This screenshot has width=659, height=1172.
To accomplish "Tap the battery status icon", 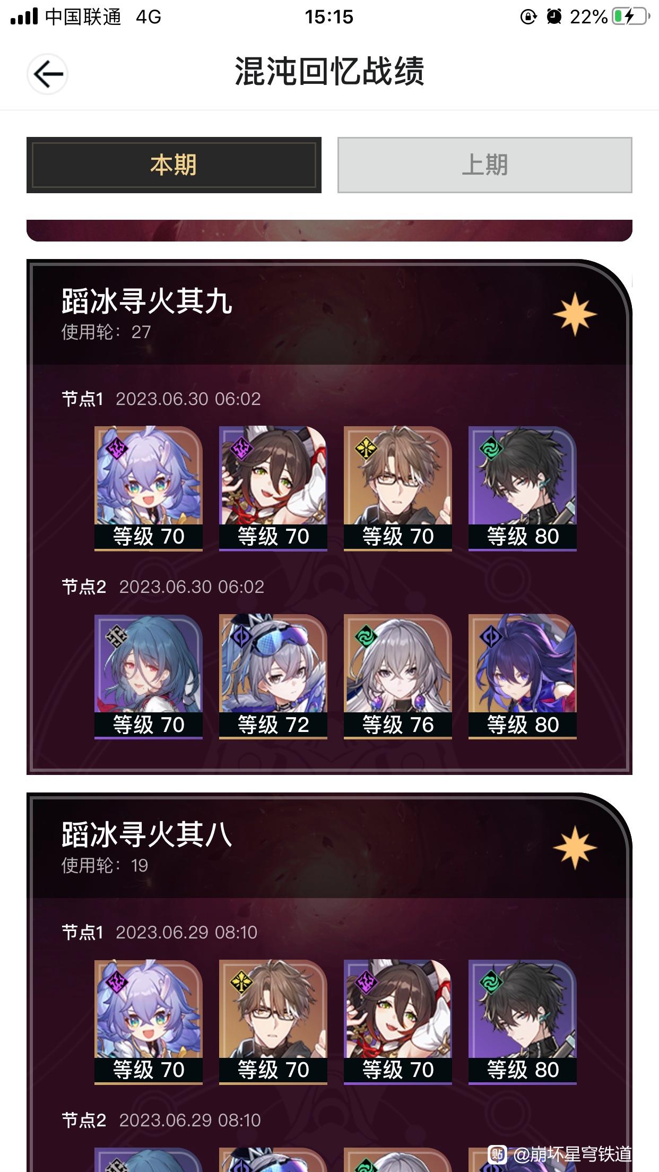I will (631, 17).
